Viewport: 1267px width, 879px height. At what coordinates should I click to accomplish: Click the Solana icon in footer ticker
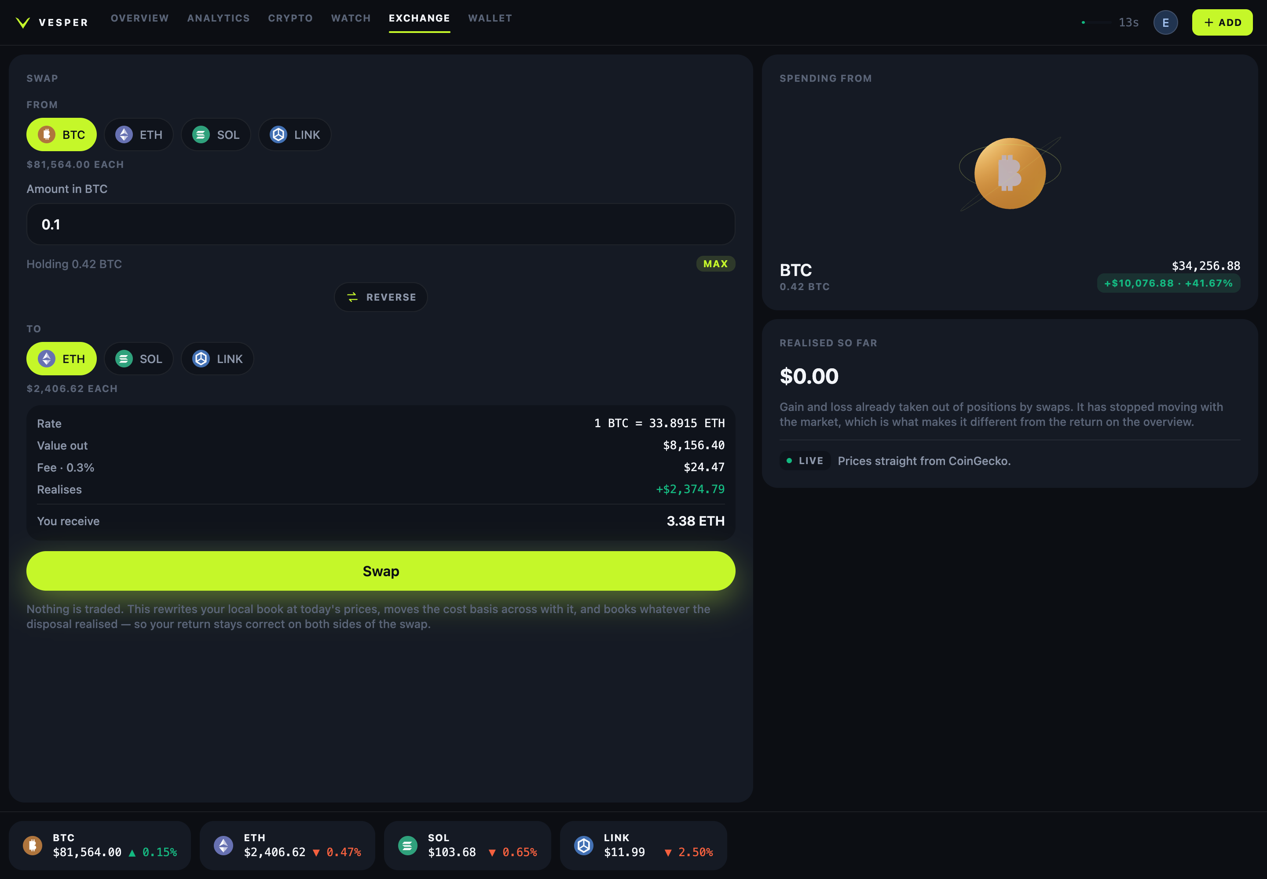[407, 846]
